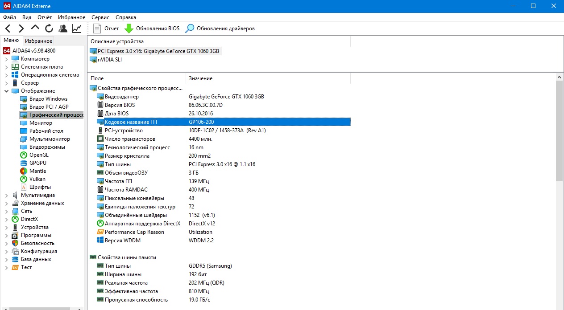Click the Кодовое название ГП row
Screen dimensions: 564x310
(223, 122)
